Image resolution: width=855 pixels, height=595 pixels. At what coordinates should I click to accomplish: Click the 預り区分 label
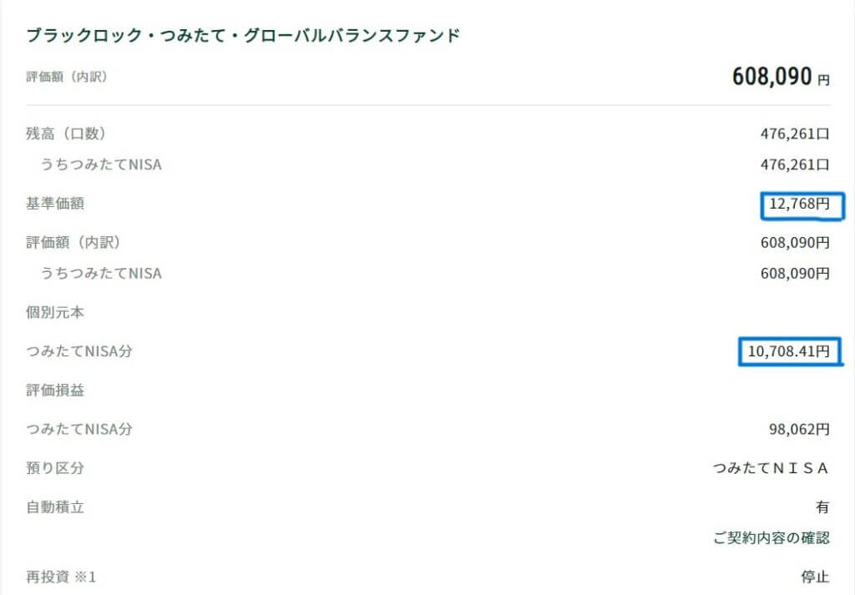[x=55, y=468]
